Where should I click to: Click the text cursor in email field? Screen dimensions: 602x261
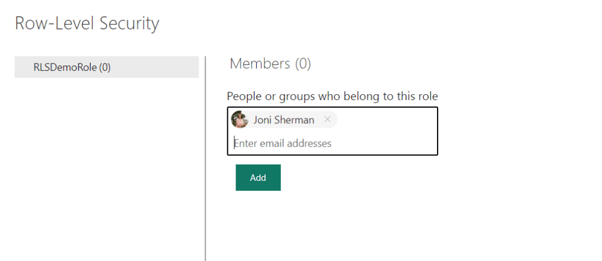click(x=234, y=143)
